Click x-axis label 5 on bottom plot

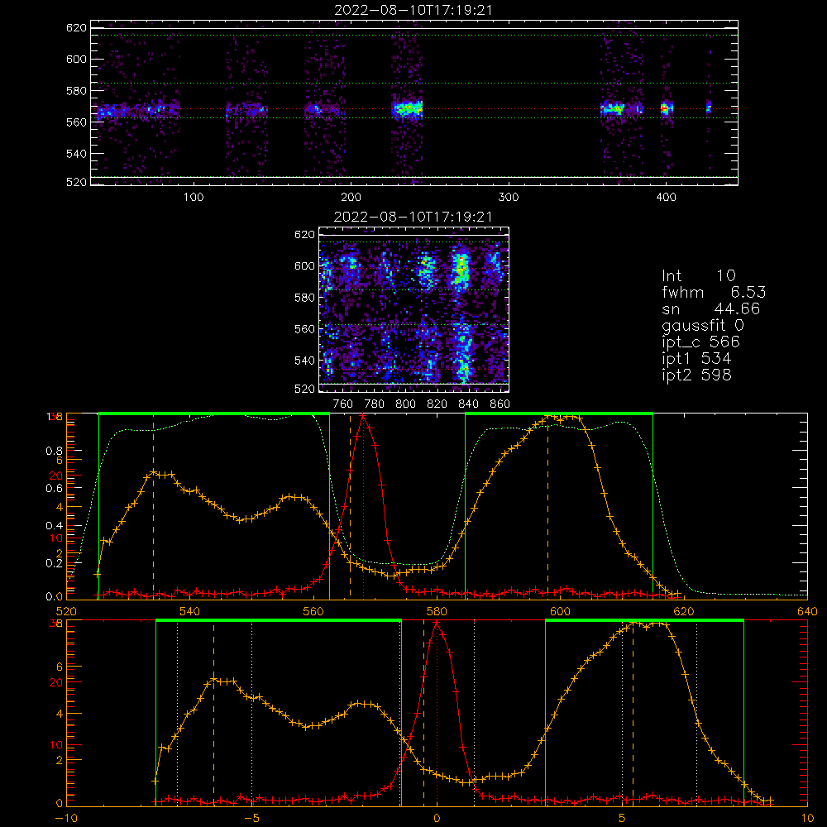[x=622, y=819]
